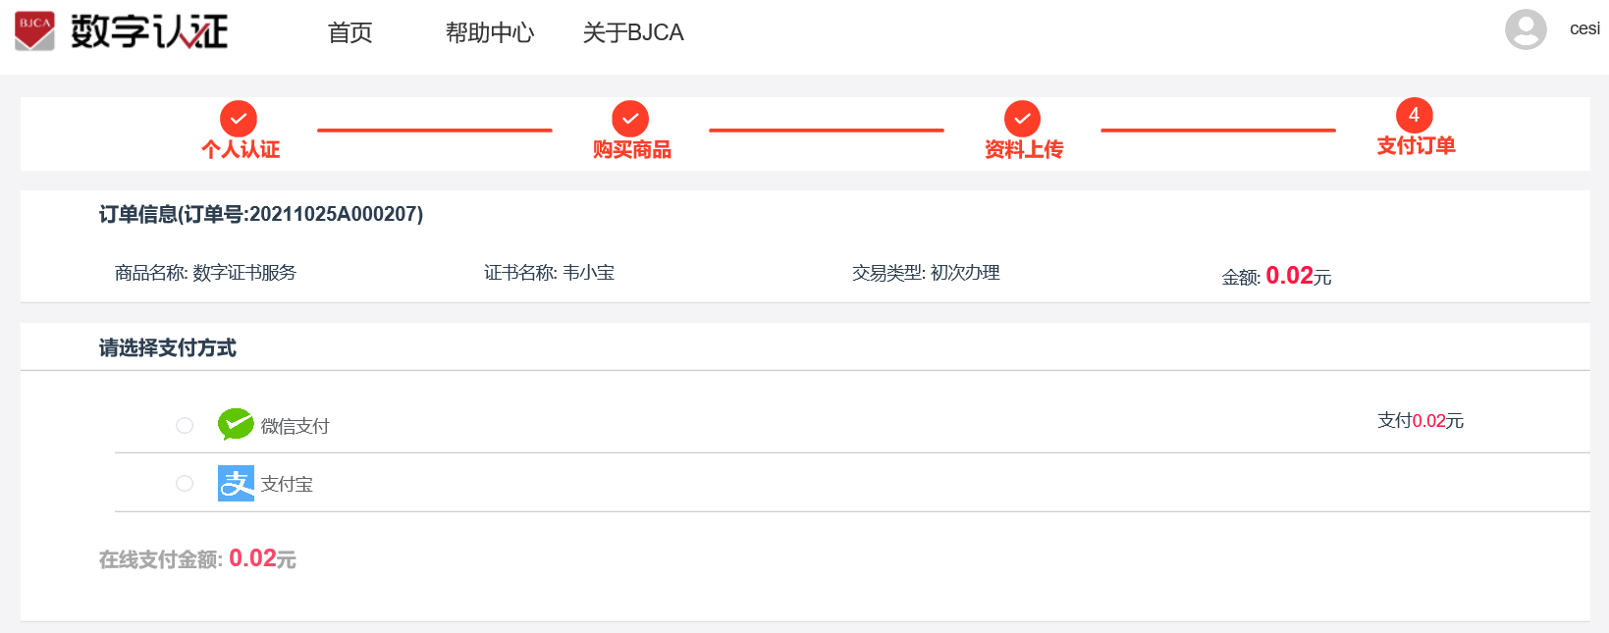
Task: Open 帮助中心 menu item
Action: pyautogui.click(x=490, y=32)
